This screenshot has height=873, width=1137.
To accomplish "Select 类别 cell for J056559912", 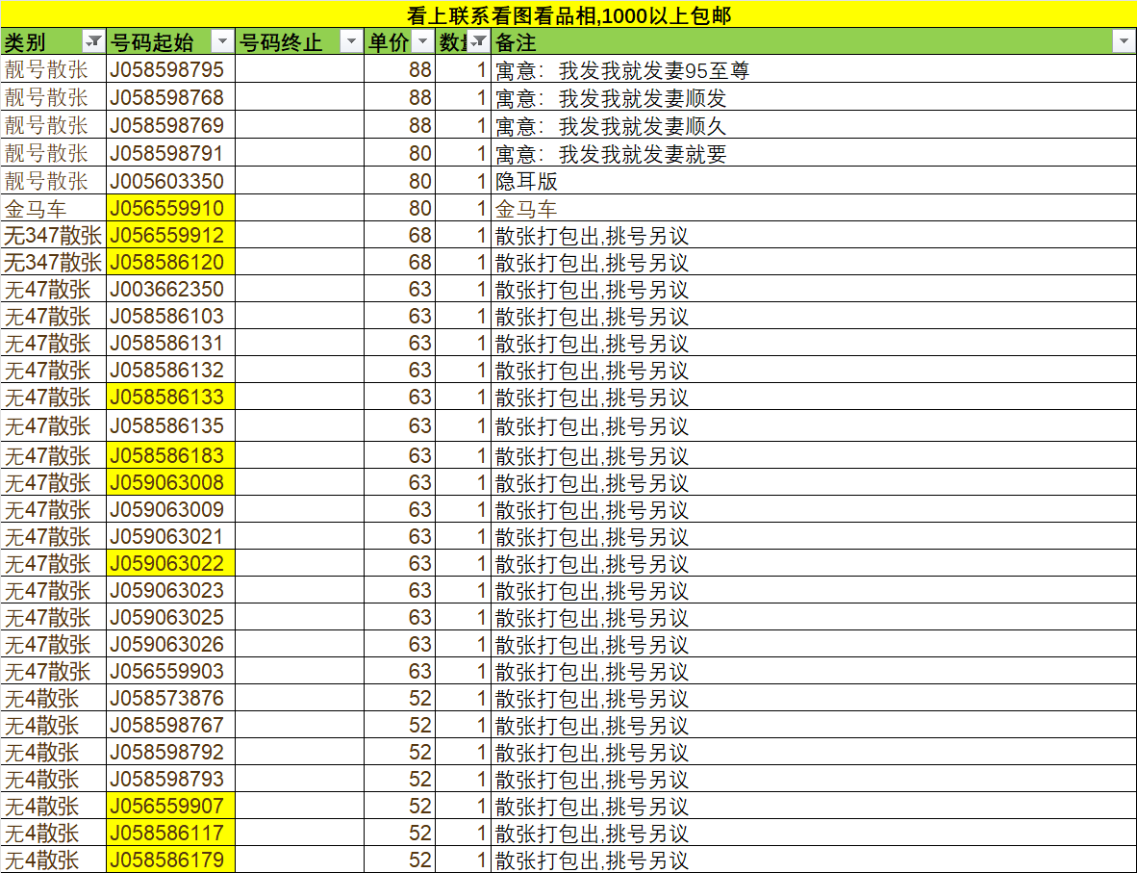I will point(54,235).
